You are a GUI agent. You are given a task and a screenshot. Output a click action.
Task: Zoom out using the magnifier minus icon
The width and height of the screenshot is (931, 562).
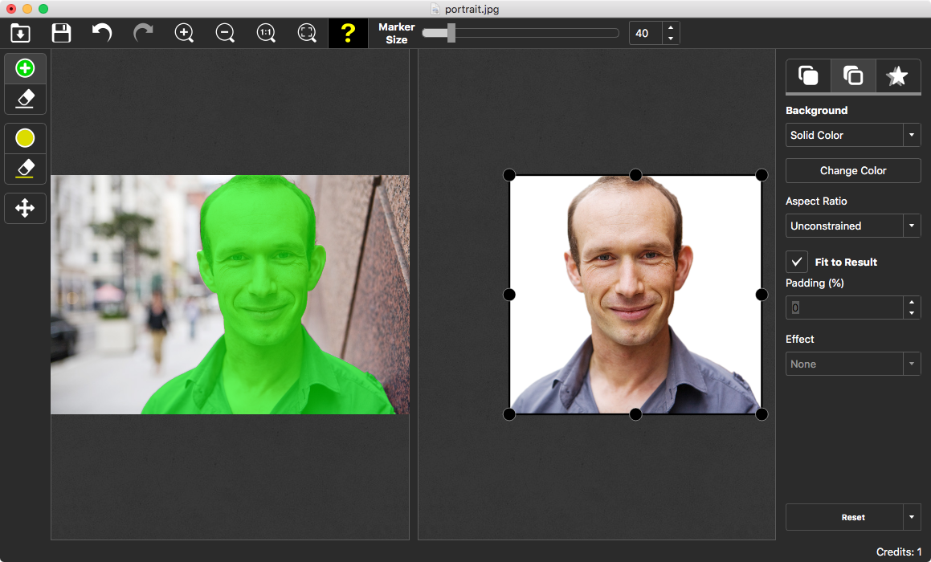(x=225, y=33)
